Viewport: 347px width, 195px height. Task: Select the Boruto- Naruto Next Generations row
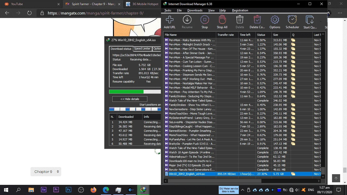pos(242,170)
